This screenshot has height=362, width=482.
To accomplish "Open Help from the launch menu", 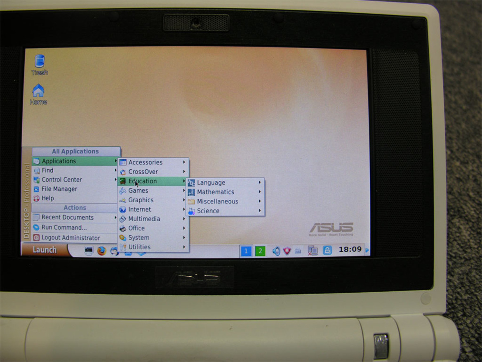I will click(x=75, y=198).
